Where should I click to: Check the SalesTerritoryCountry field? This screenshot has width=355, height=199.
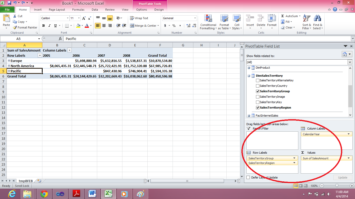pyautogui.click(x=258, y=86)
